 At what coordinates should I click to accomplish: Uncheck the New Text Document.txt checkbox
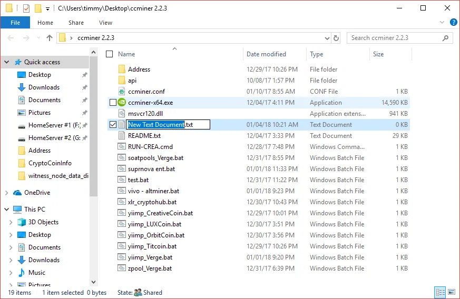click(113, 125)
